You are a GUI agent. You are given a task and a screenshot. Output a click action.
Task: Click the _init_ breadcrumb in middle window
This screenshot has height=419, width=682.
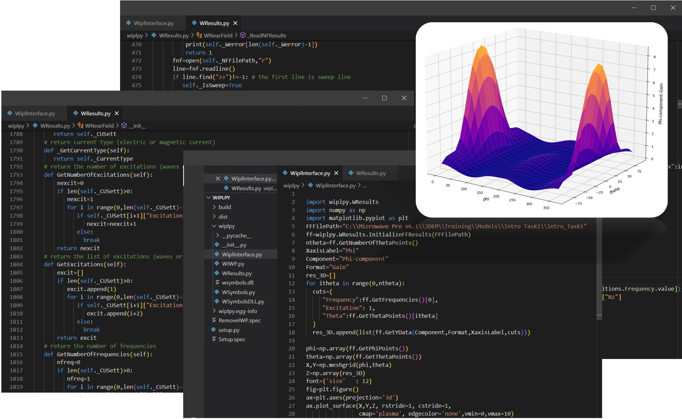tap(137, 126)
